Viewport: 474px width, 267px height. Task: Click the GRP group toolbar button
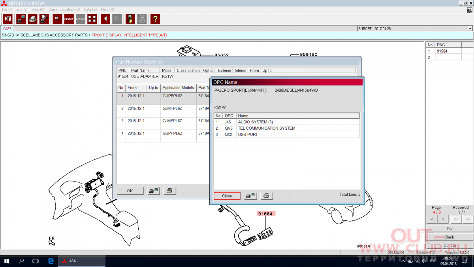click(69, 19)
